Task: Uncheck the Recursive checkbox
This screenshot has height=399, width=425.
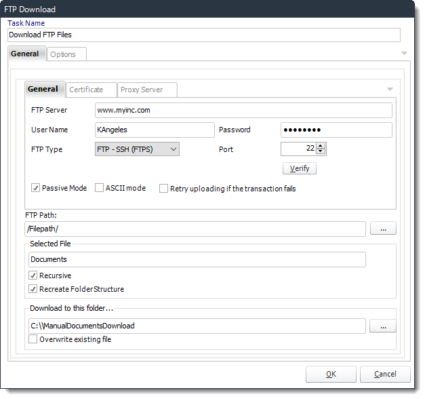Action: (33, 275)
